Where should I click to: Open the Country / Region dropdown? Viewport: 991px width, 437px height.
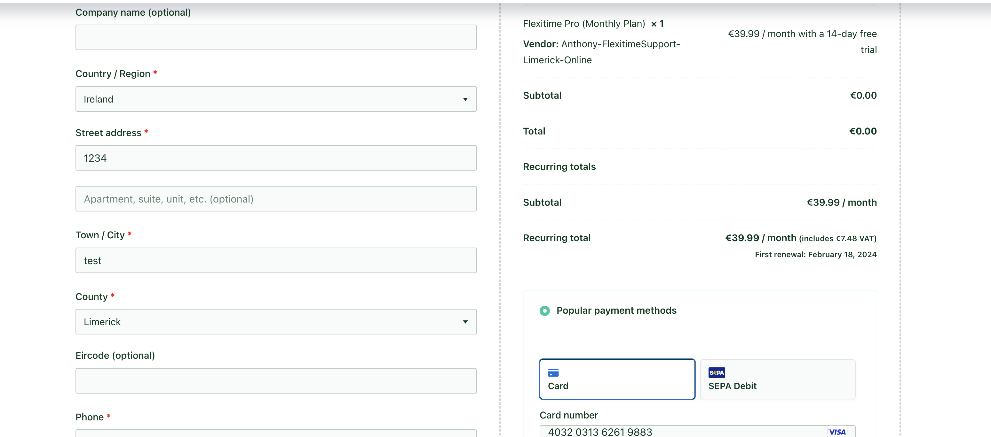pyautogui.click(x=276, y=99)
